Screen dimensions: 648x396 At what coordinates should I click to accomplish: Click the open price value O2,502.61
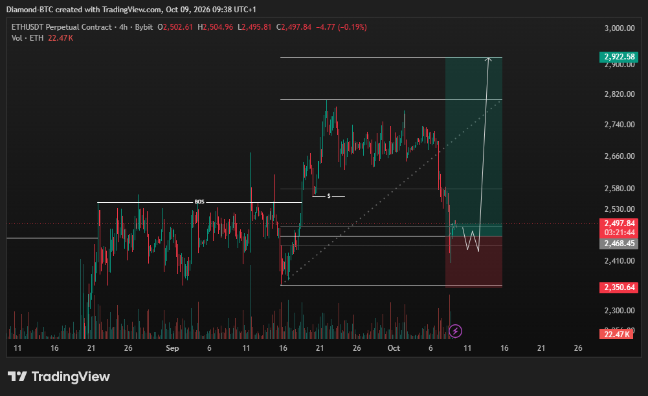point(175,27)
